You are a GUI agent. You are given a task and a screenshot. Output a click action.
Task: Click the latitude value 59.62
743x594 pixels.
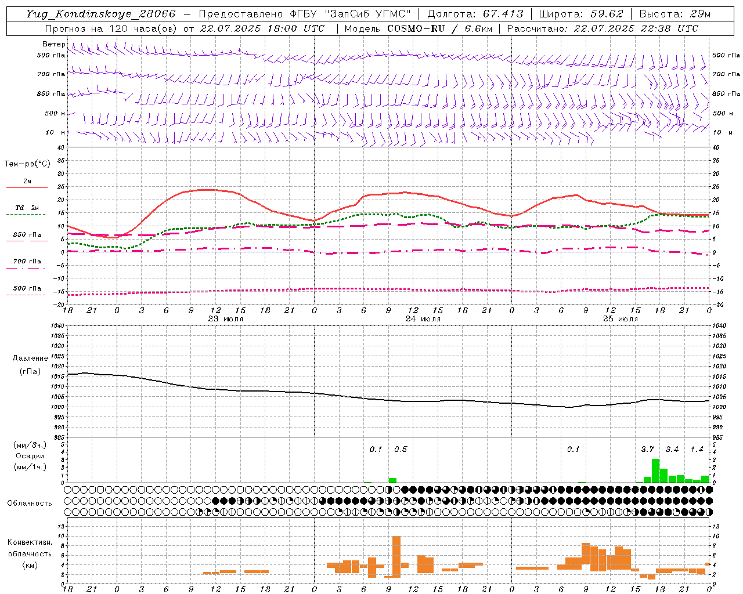point(607,14)
